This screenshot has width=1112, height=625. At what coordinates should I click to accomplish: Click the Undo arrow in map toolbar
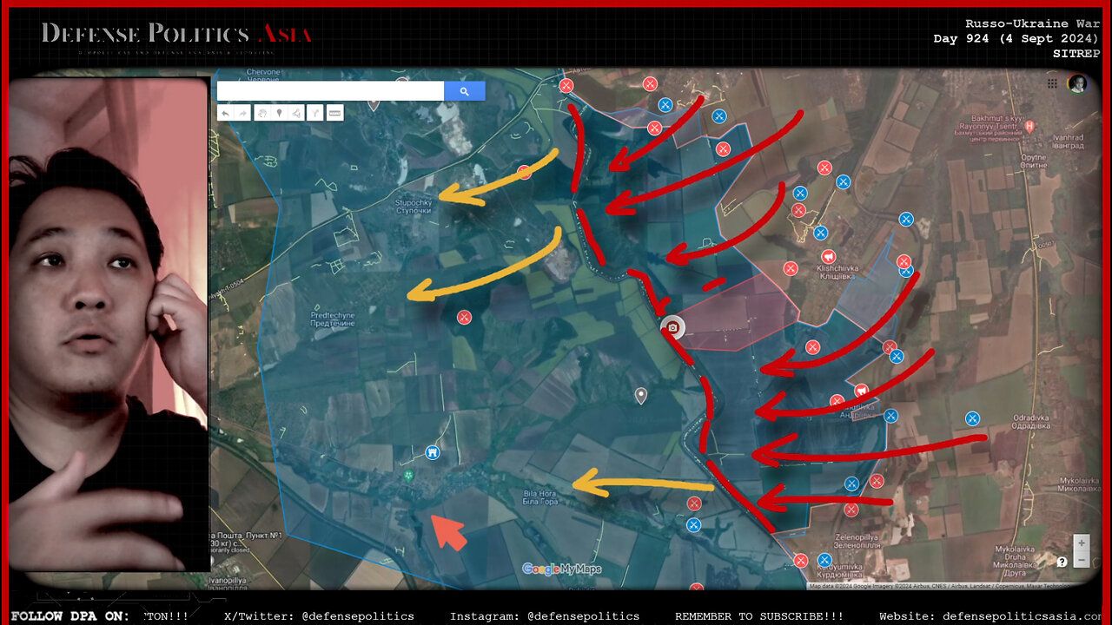click(x=226, y=113)
